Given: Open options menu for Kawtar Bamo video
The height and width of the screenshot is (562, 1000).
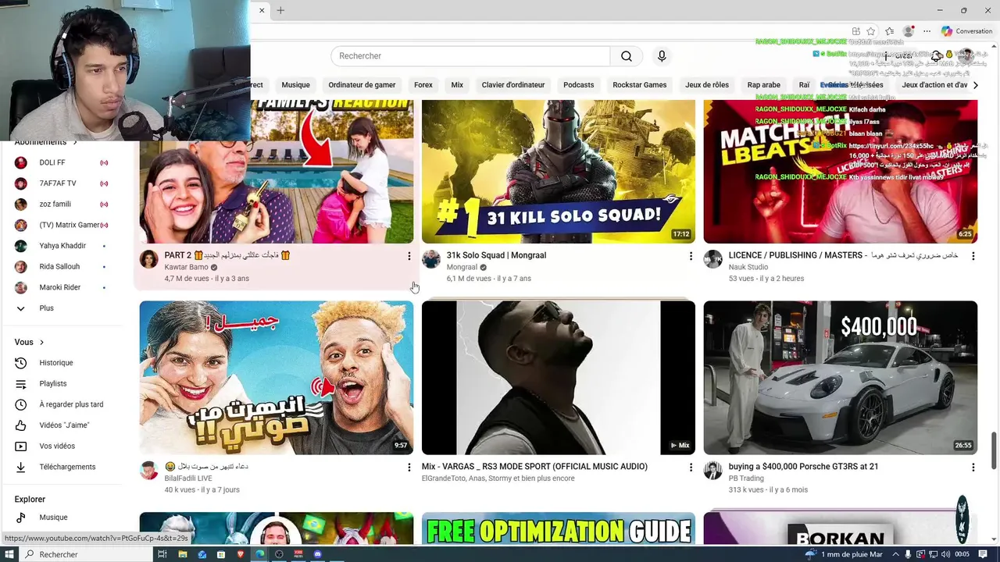Looking at the screenshot, I should 409,256.
